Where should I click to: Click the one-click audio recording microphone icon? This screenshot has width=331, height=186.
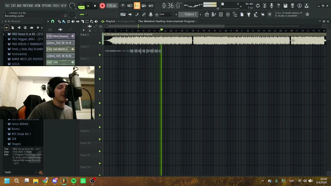click(272, 5)
